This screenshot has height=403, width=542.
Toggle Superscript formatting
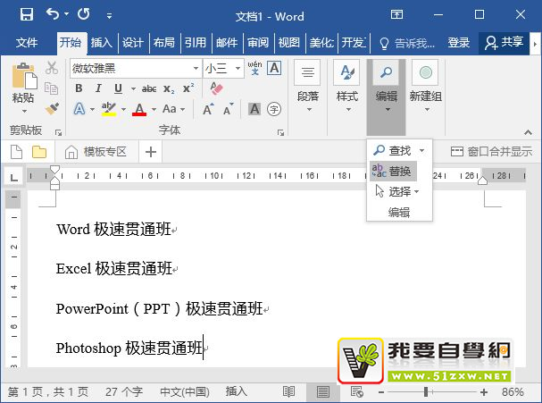coord(188,88)
